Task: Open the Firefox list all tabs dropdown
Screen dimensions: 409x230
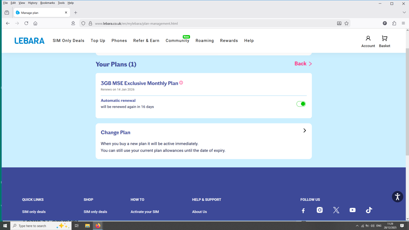Action: 404,13
